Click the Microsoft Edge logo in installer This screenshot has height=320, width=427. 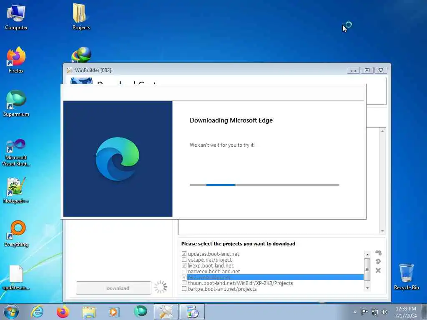[118, 159]
